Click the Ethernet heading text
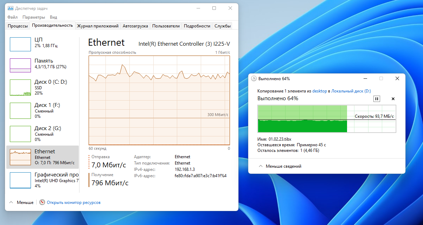This screenshot has width=423, height=225. coord(106,43)
